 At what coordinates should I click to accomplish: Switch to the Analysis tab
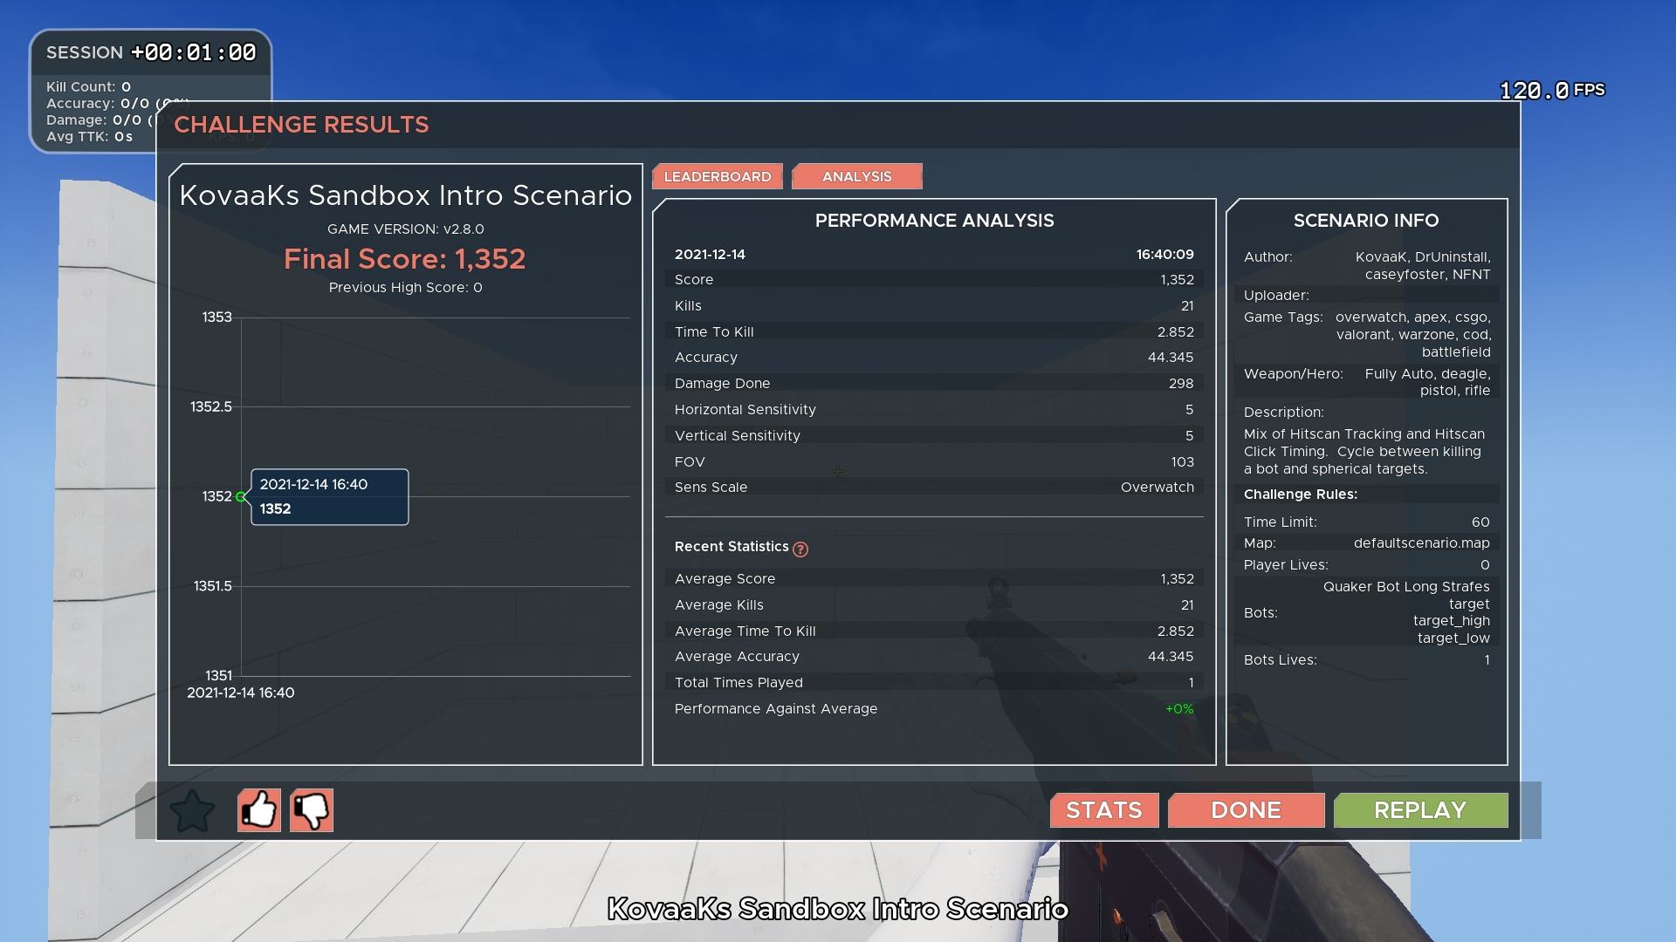click(857, 176)
